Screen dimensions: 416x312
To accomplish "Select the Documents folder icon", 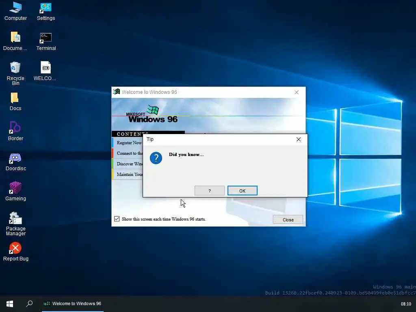I will [x=15, y=41].
